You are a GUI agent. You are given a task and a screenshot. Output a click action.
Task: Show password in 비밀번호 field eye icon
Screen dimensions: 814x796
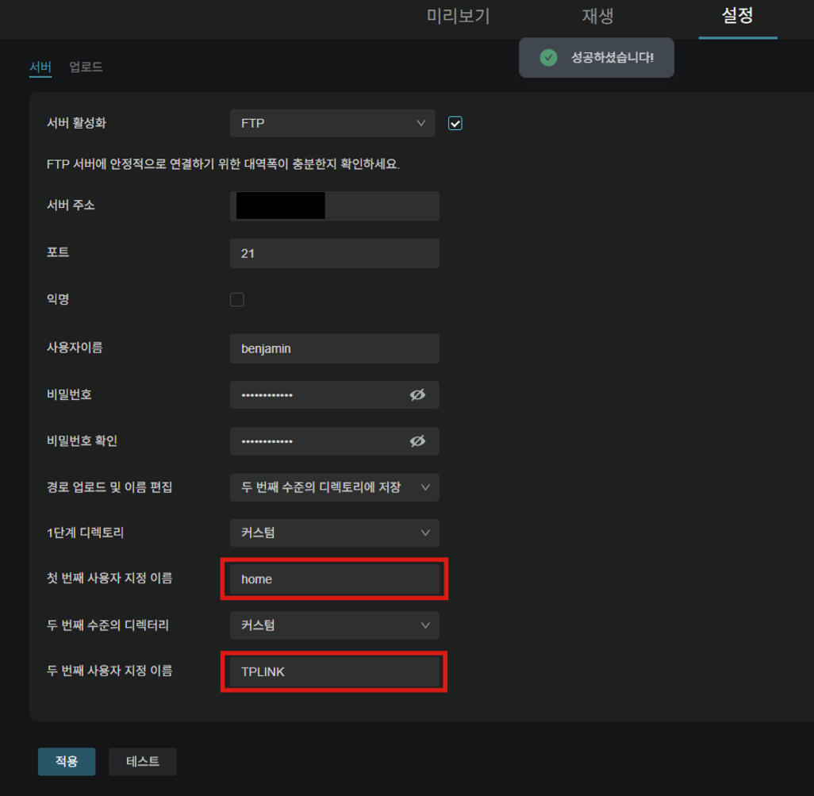(417, 394)
